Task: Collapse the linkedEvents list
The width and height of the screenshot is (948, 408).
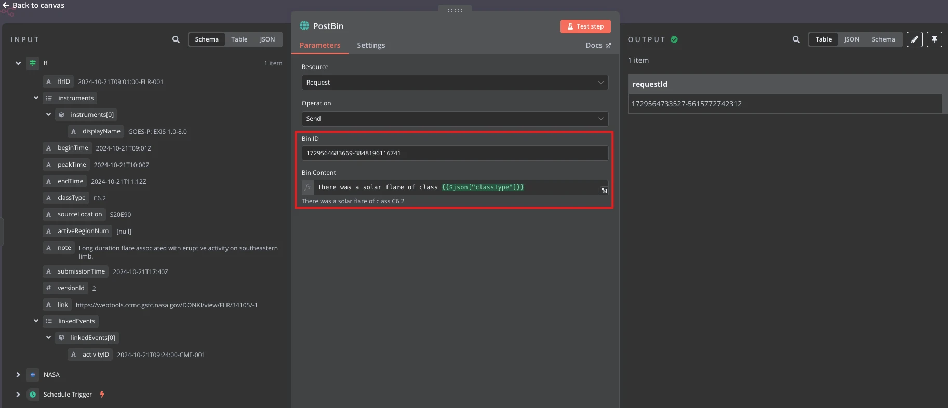Action: coord(36,321)
